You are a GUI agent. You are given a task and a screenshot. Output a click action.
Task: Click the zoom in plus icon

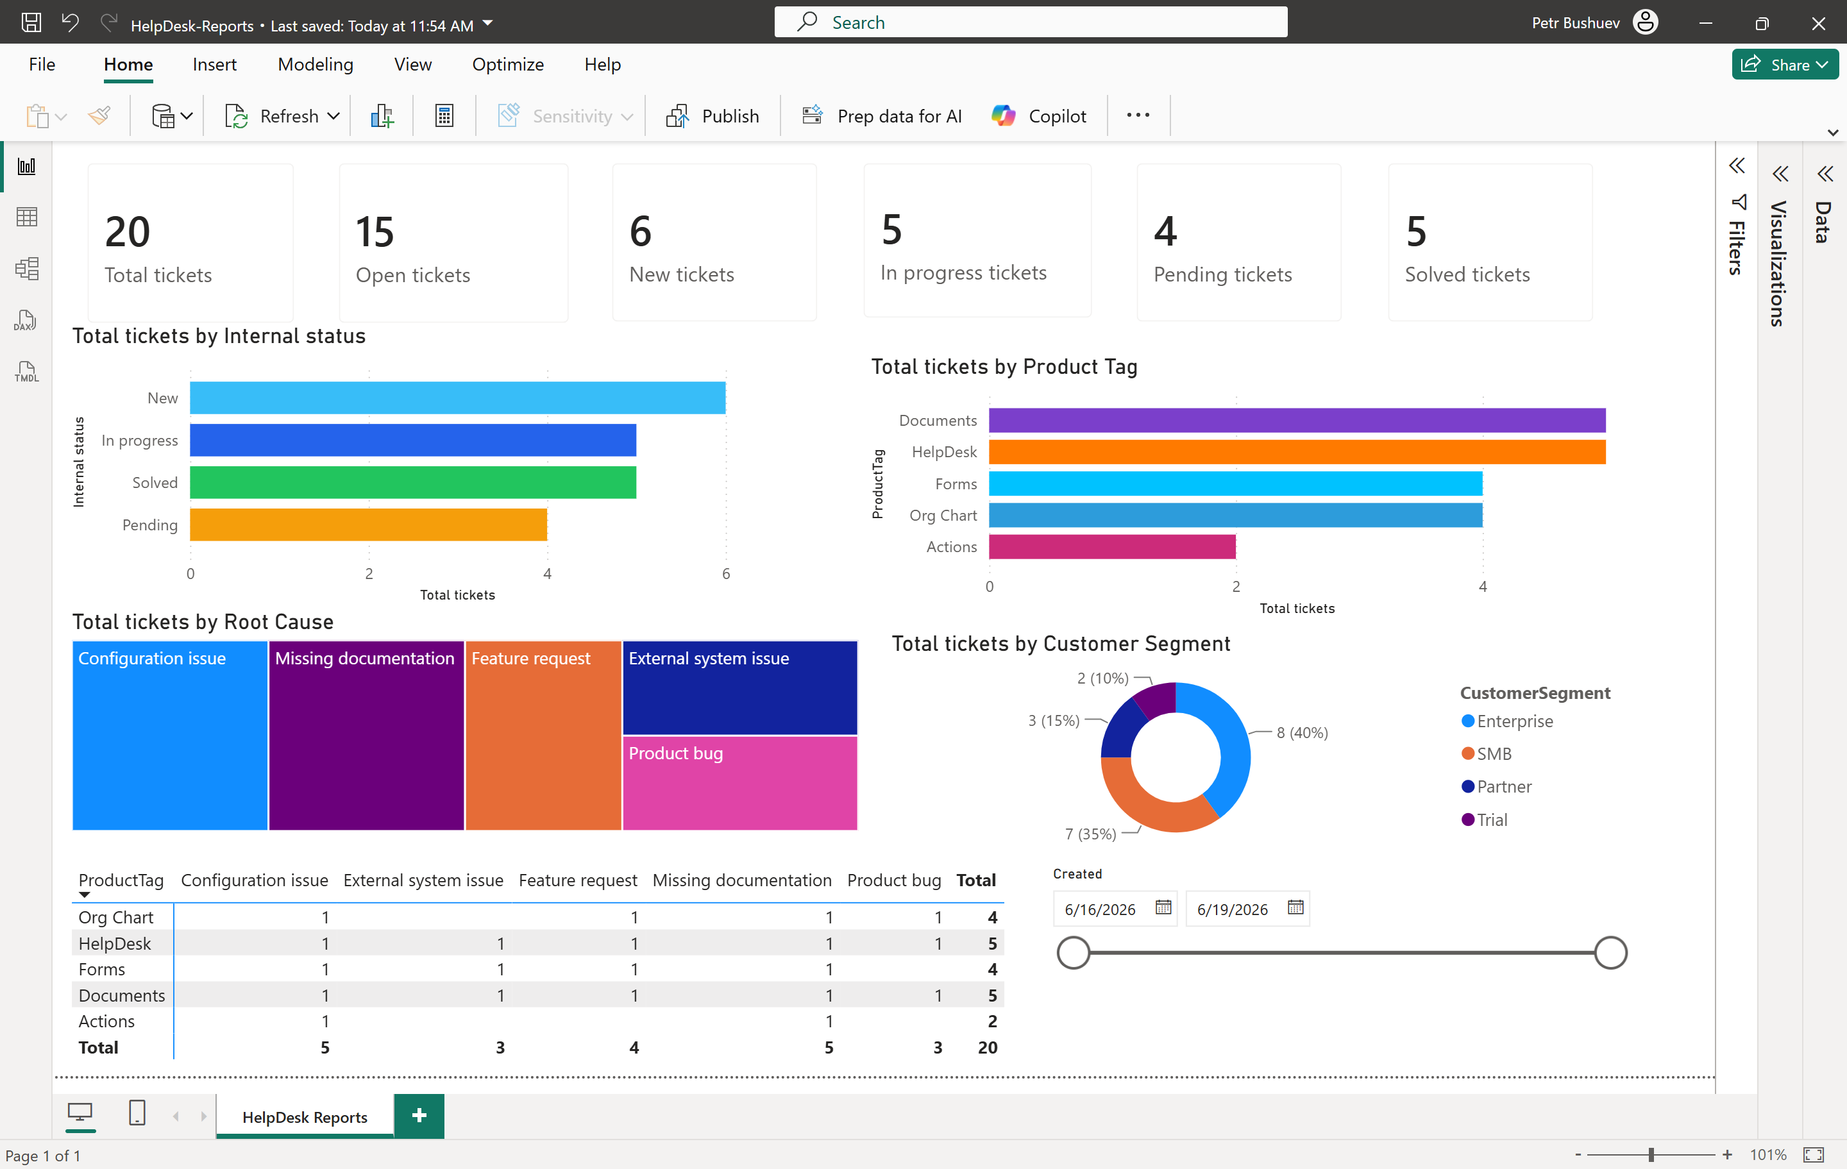(x=1727, y=1154)
